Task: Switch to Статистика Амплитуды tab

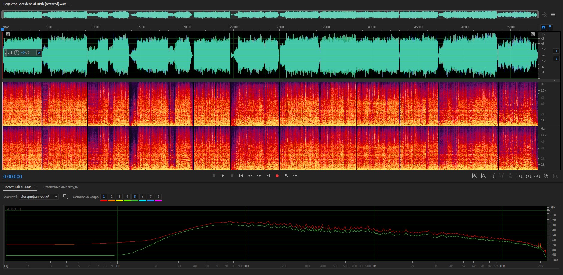Action: pos(61,187)
